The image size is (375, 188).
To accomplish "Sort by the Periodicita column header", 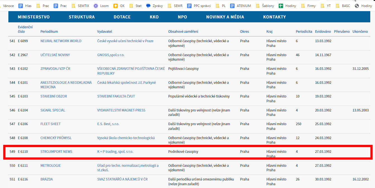I will pos(304,32).
